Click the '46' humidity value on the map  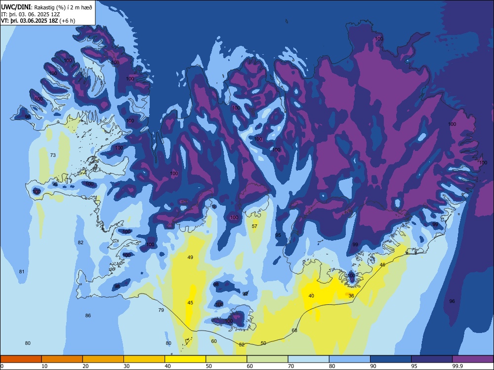[382, 264]
